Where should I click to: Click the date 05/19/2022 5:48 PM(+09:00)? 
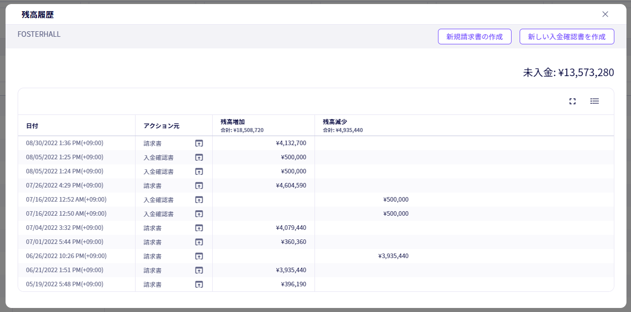point(65,284)
